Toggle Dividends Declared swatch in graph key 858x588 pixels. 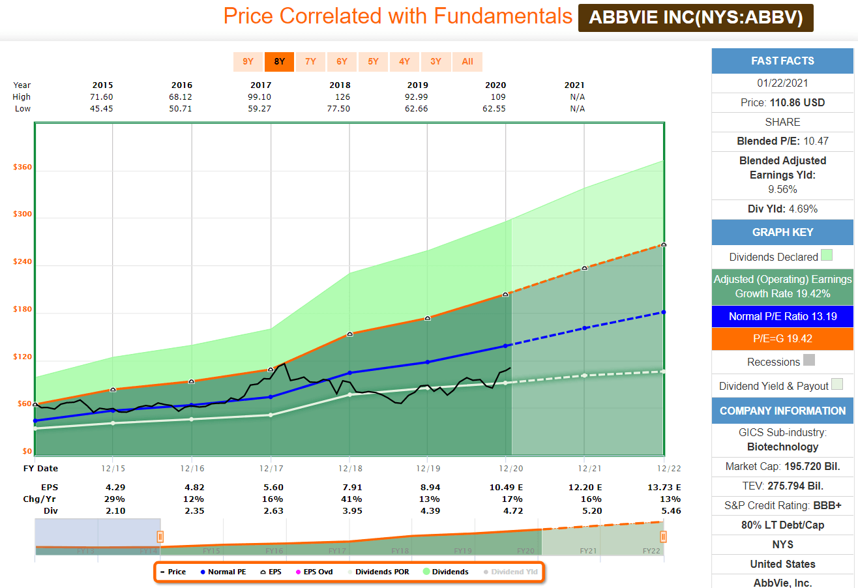(x=827, y=256)
